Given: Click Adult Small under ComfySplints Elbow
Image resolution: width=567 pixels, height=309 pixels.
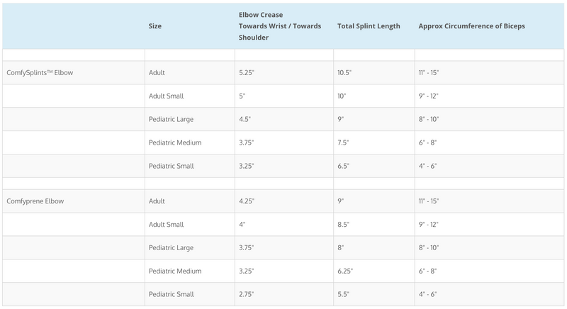Looking at the screenshot, I should pos(166,96).
